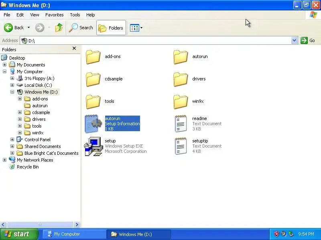Image resolution: width=321 pixels, height=240 pixels.
Task: Click the horizontal scrollbar thumb in Folders pane
Action: click(40, 225)
